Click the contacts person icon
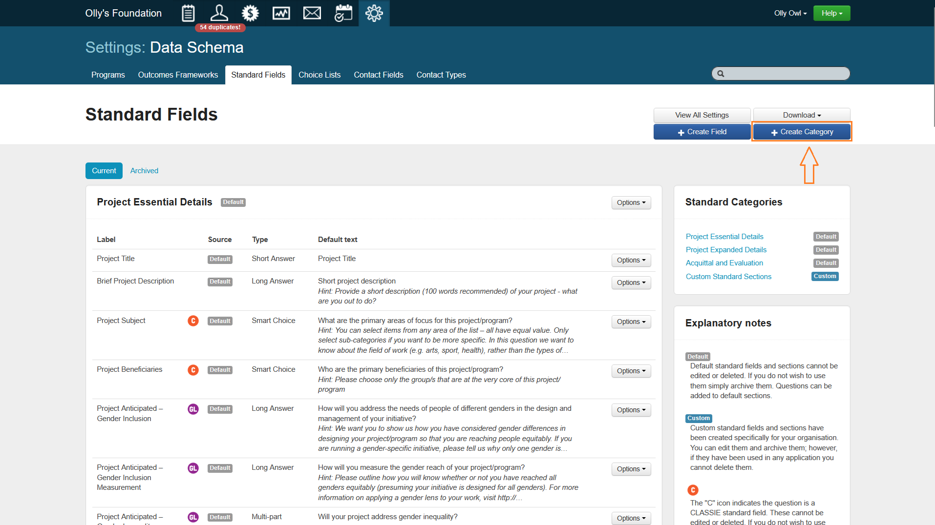Screen dimensions: 935x525 (x=219, y=13)
